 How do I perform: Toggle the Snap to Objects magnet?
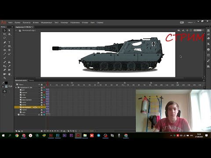[x=4, y=91]
